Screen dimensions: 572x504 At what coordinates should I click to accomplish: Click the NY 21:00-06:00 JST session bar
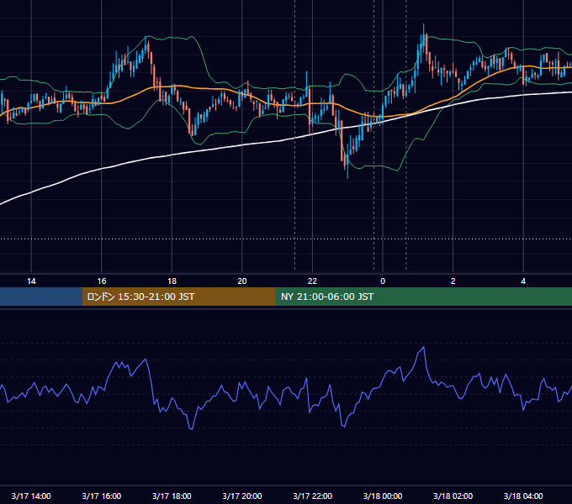(x=423, y=297)
